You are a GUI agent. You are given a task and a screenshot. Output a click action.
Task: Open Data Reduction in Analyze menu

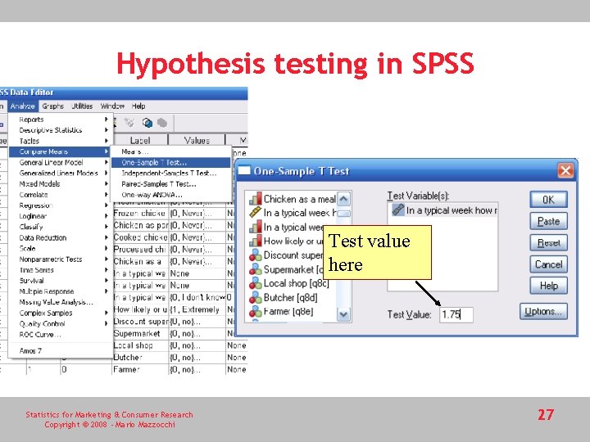60,238
